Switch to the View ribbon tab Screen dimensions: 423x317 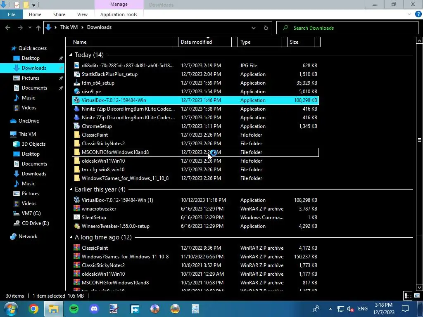[x=82, y=14]
